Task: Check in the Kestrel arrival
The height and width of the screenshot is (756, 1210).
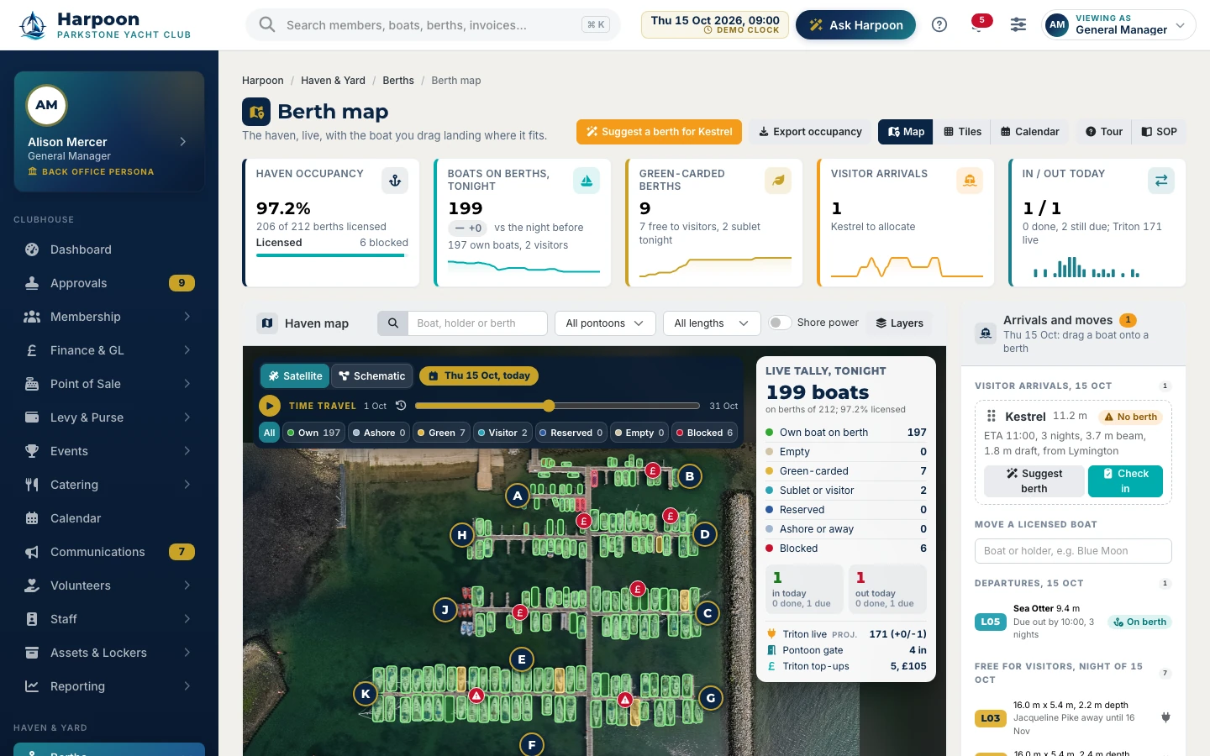Action: tap(1125, 481)
